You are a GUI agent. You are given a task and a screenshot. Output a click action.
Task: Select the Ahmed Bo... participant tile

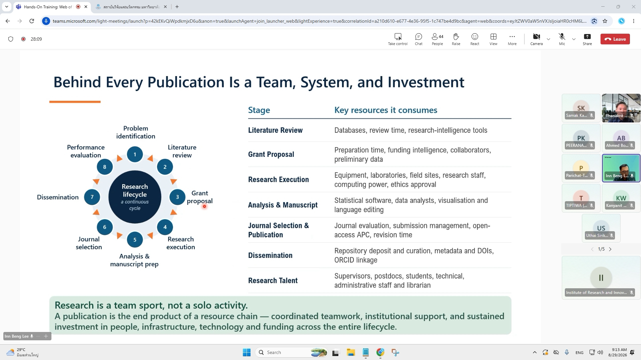tap(621, 138)
